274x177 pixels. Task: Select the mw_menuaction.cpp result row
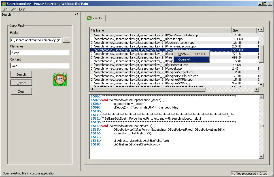click(x=174, y=46)
